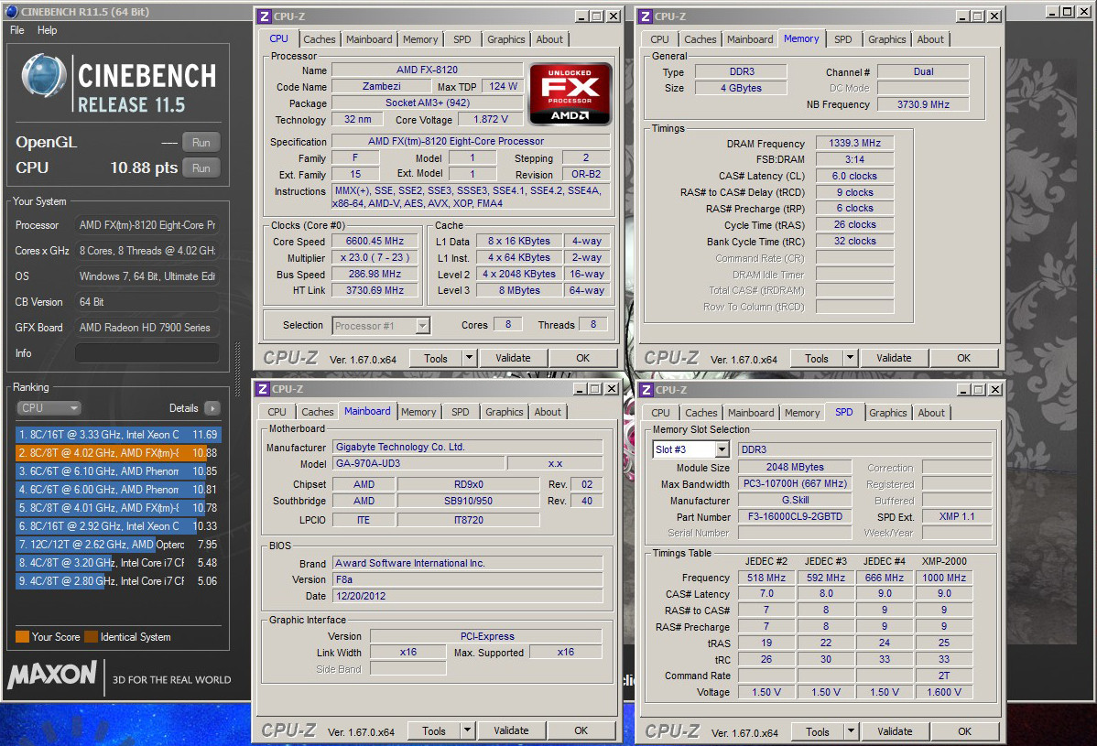Click OK in the Mainboard tab window

581,730
